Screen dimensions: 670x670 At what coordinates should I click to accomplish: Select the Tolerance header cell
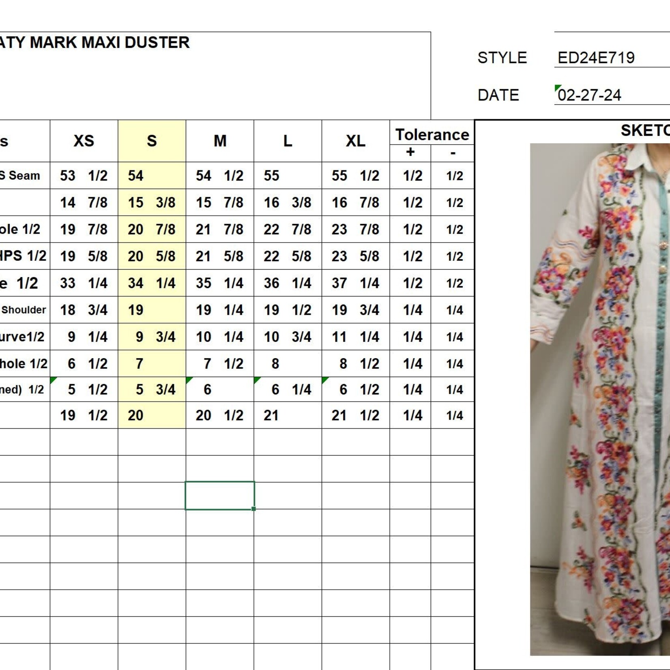click(432, 134)
